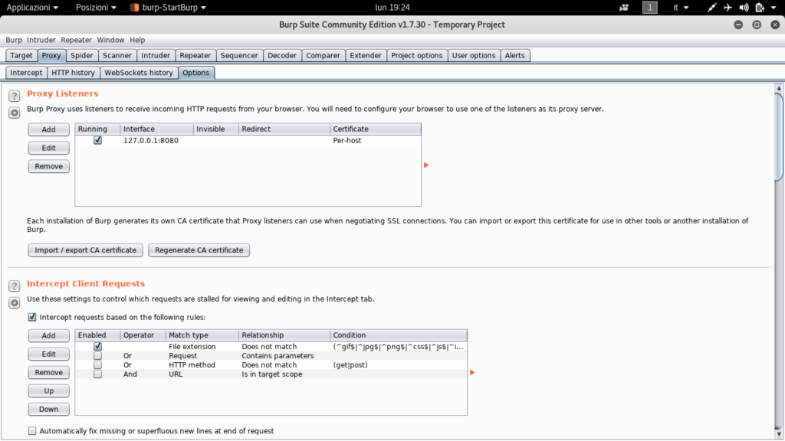This screenshot has height=441, width=785.
Task: Enable the URL Is in target scope rule
Action: coord(97,374)
